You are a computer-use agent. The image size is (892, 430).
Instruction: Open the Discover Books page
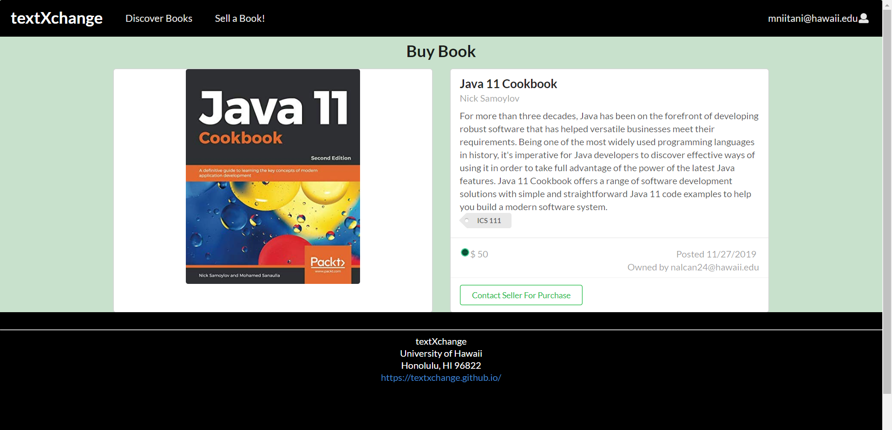tap(159, 19)
